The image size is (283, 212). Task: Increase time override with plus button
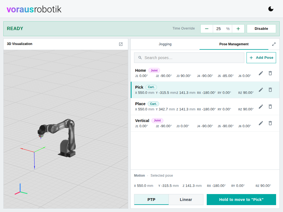click(238, 29)
